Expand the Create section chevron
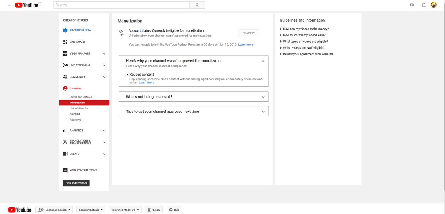 [104, 154]
